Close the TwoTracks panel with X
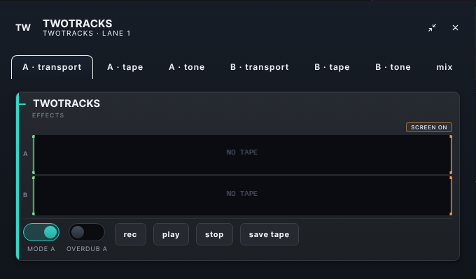The image size is (476, 279). pos(455,27)
